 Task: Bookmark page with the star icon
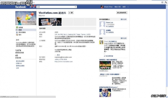click(162, 2)
